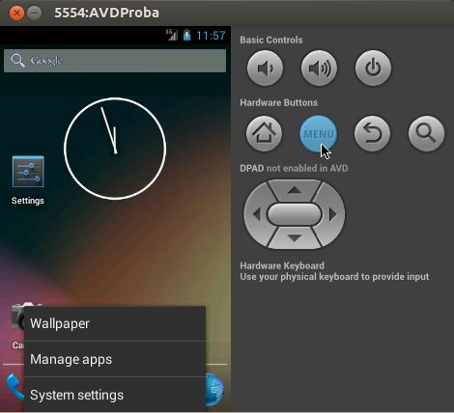Click the DPAD right arrow
This screenshot has width=454, height=413.
(x=332, y=214)
